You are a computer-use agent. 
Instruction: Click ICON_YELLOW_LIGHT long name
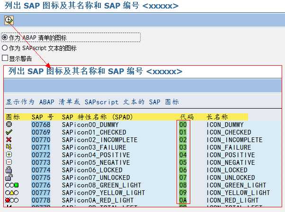(238, 193)
